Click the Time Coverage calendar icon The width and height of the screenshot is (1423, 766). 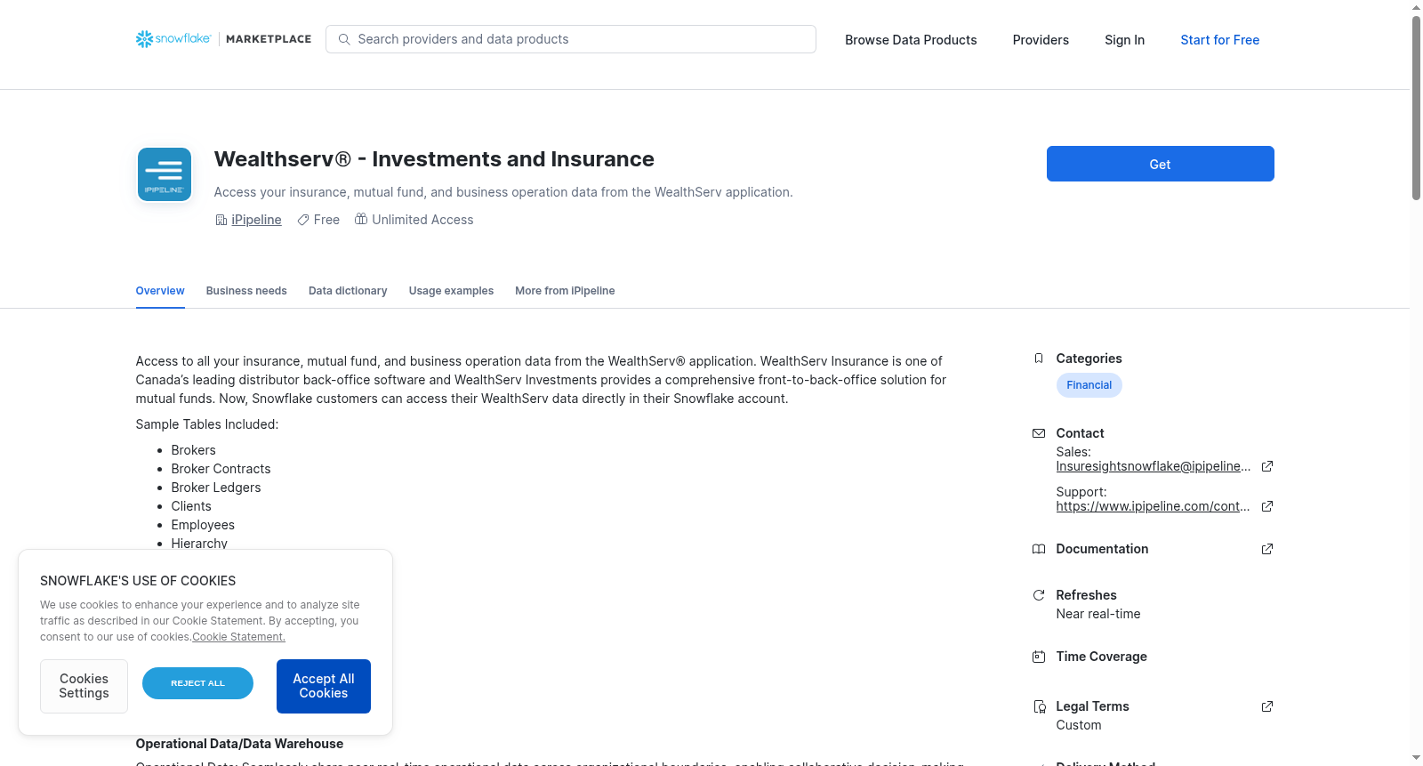[1039, 657]
